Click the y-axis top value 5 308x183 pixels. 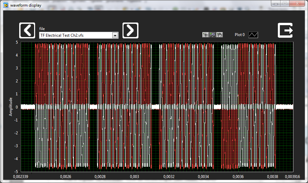[17, 42]
